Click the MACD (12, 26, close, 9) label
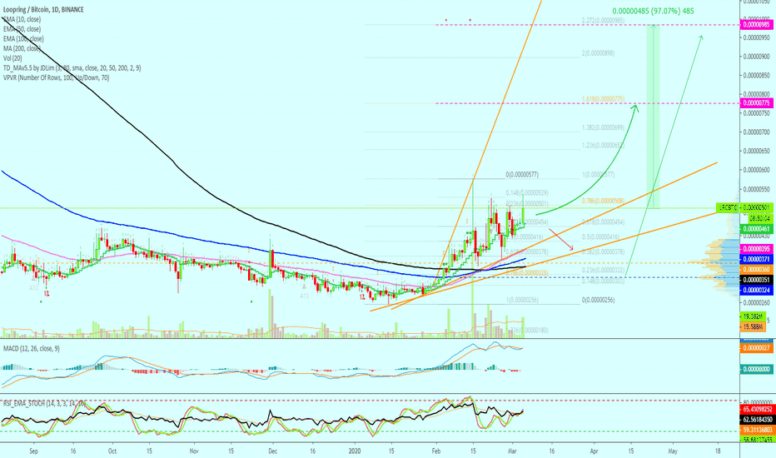This screenshot has height=458, width=776. 31,349
